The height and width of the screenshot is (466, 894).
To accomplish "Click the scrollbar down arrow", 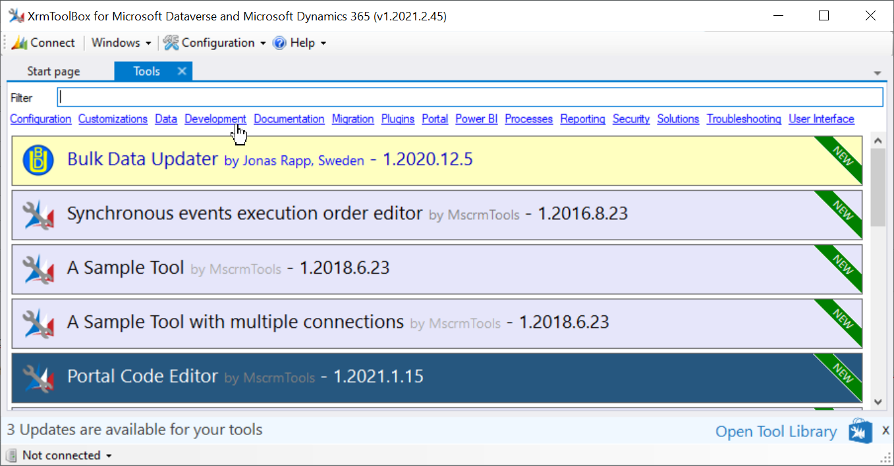I will coord(878,401).
